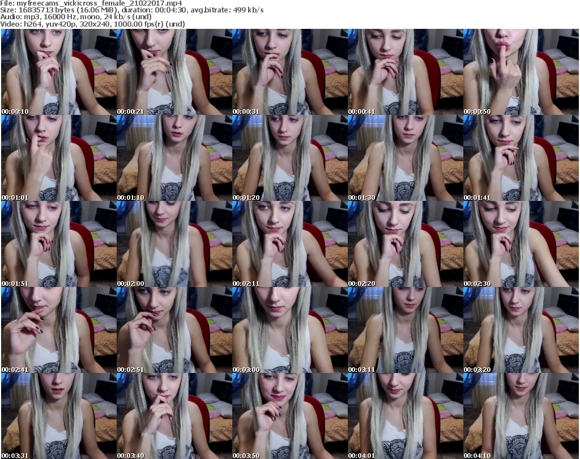Screen dimensions: 580x459
Task: Choose the preview frame at 00:02:30
Action: point(521,244)
